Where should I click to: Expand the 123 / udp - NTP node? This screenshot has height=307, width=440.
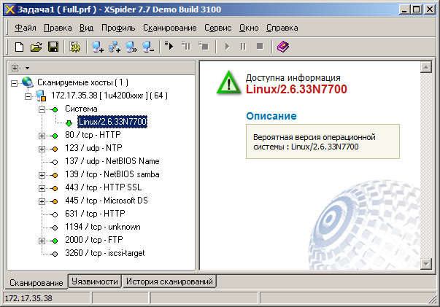click(x=42, y=149)
